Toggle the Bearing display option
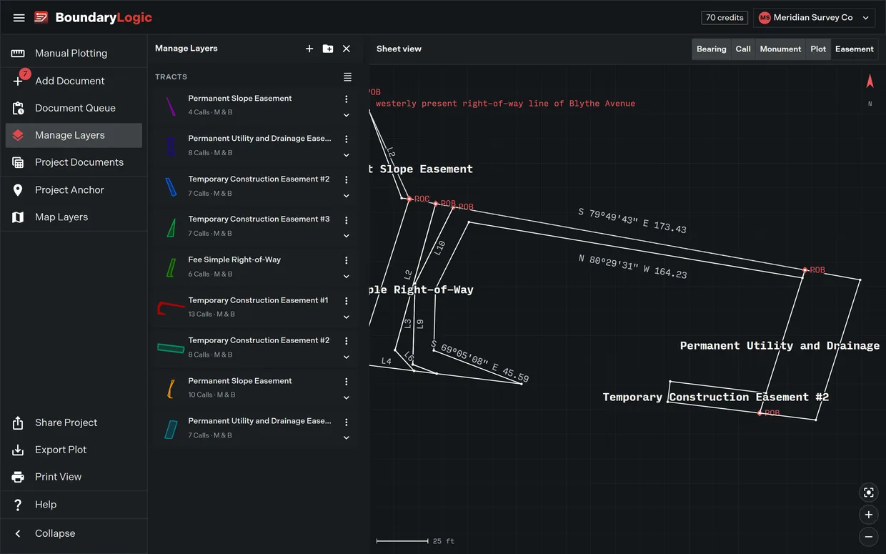Viewport: 886px width, 554px height. tap(712, 49)
